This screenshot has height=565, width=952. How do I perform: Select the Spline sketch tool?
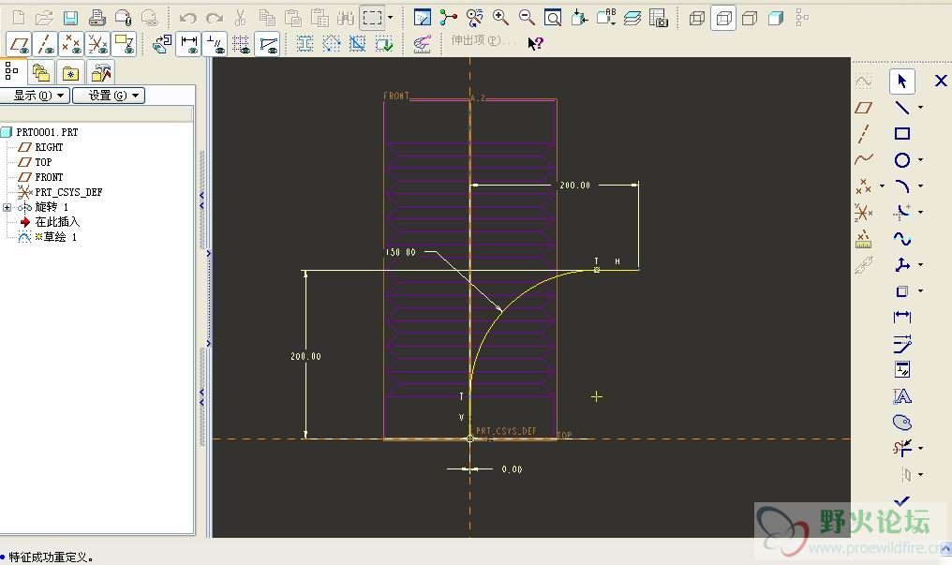coord(902,239)
